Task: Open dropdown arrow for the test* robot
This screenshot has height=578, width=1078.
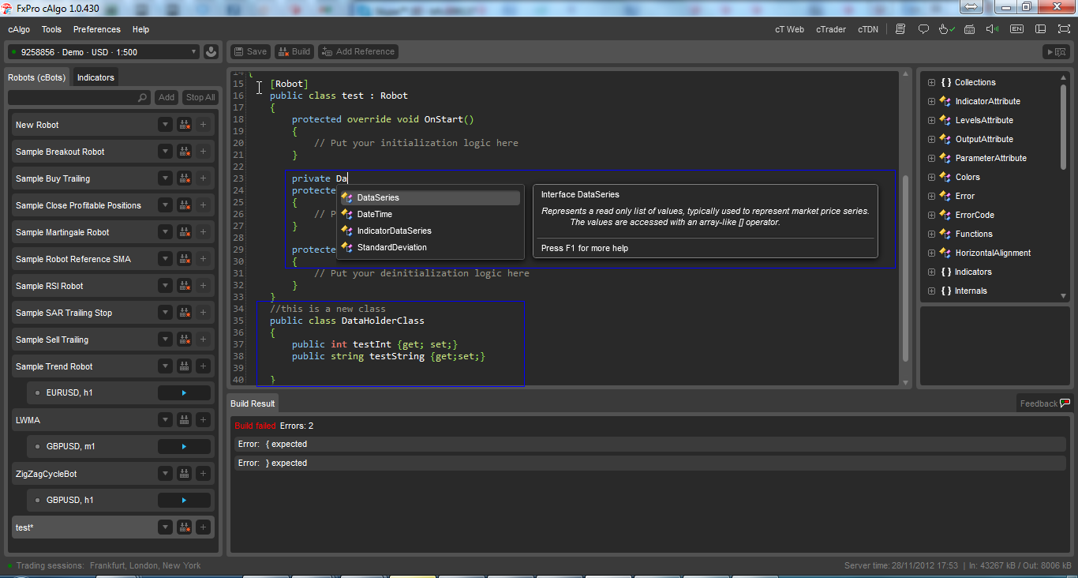Action: tap(165, 527)
